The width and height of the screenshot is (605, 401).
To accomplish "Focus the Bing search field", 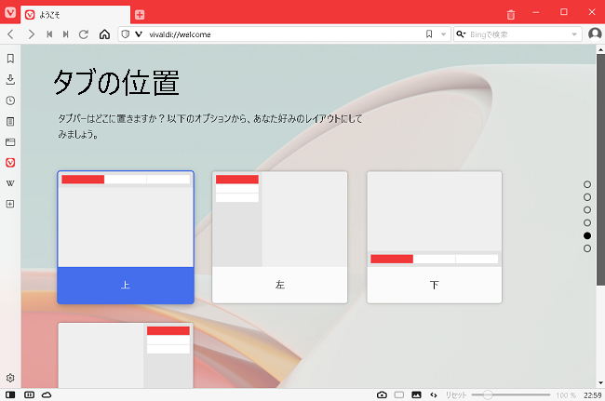I will (x=519, y=34).
